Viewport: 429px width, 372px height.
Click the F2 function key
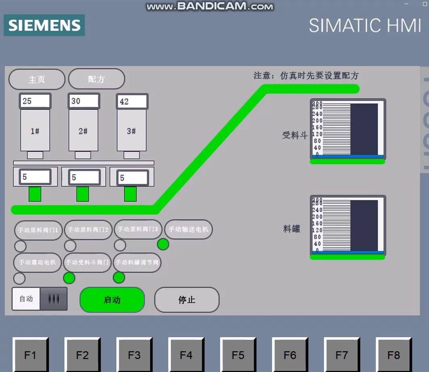[x=82, y=355]
